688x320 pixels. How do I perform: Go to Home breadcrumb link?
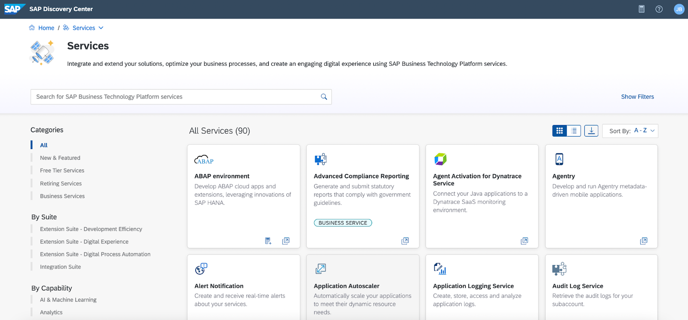pos(46,28)
